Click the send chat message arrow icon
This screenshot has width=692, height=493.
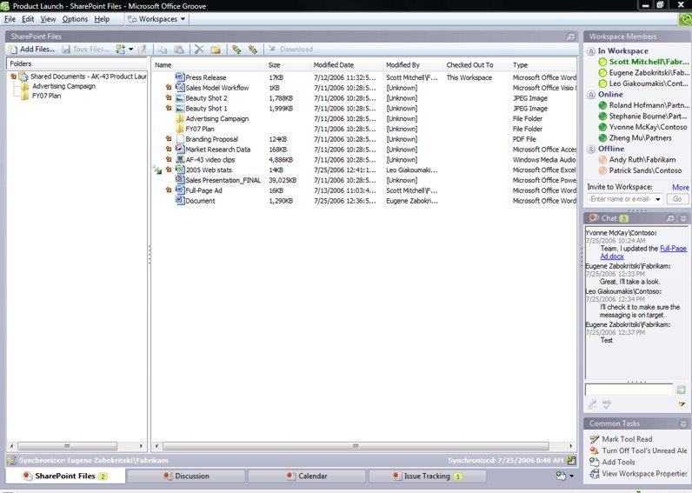click(682, 390)
